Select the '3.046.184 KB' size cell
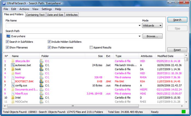 pos(94,93)
